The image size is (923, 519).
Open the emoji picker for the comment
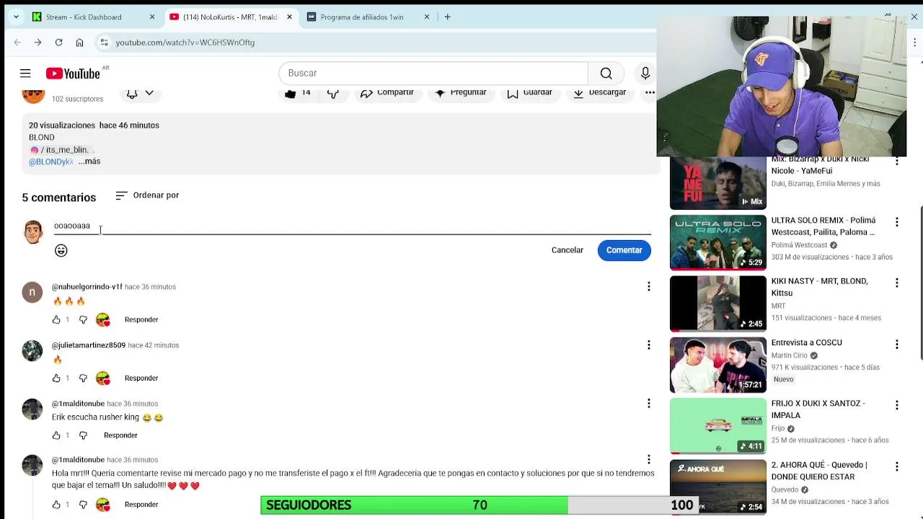click(61, 250)
